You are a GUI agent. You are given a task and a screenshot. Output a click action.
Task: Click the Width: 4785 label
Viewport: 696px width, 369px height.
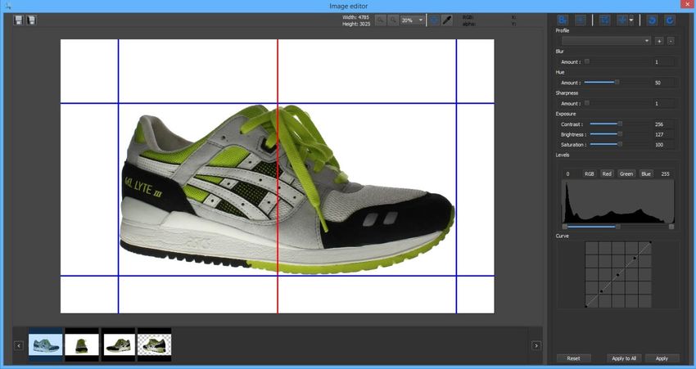(355, 17)
